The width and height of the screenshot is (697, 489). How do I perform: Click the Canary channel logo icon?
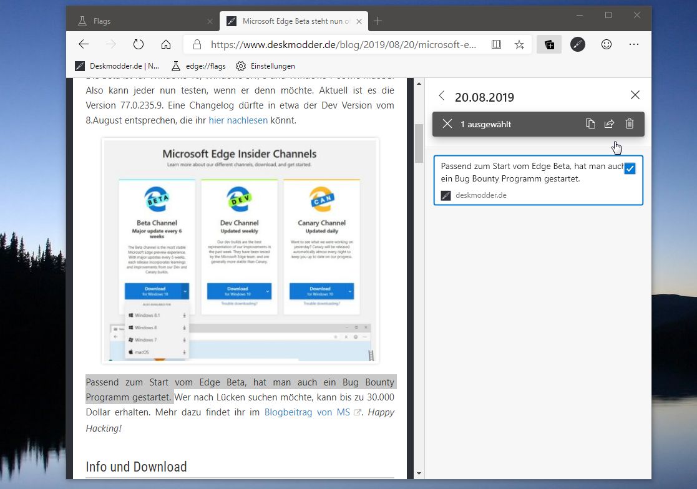pyautogui.click(x=322, y=200)
